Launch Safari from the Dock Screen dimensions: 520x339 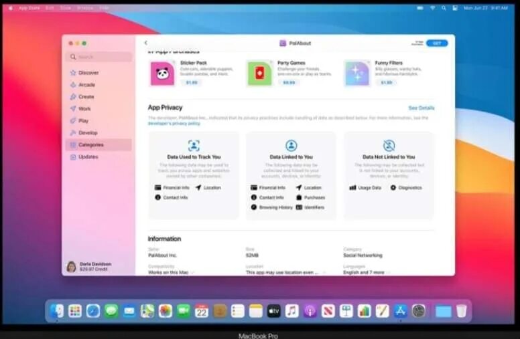[93, 311]
